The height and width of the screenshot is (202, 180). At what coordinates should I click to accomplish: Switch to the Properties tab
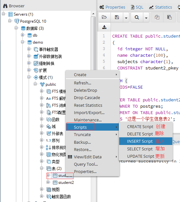coord(112,7)
